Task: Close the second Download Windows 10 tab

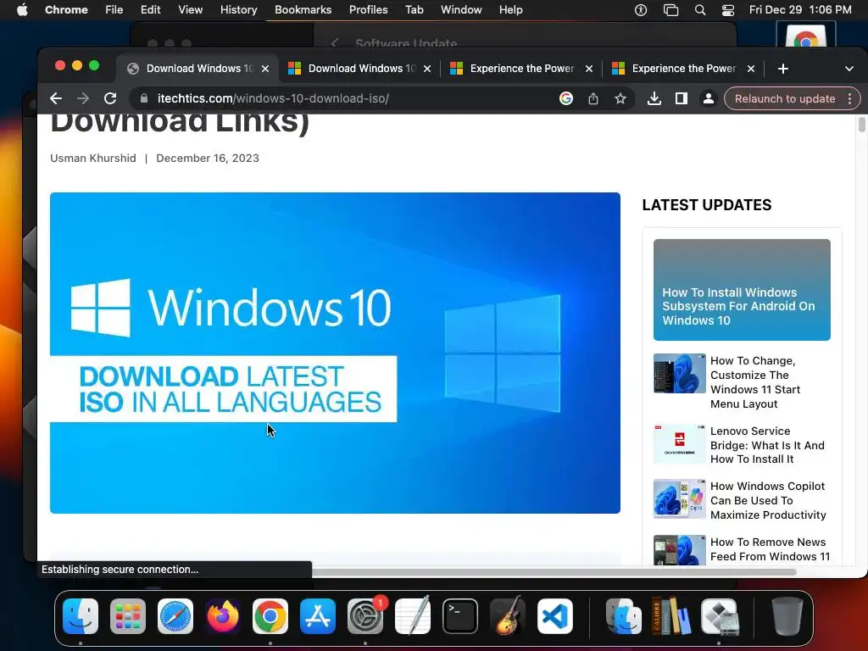Action: pos(427,69)
